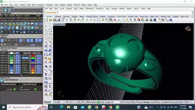Open the command line history dropdown arrows
Screen dimensions: 195x110
pos(193,13)
